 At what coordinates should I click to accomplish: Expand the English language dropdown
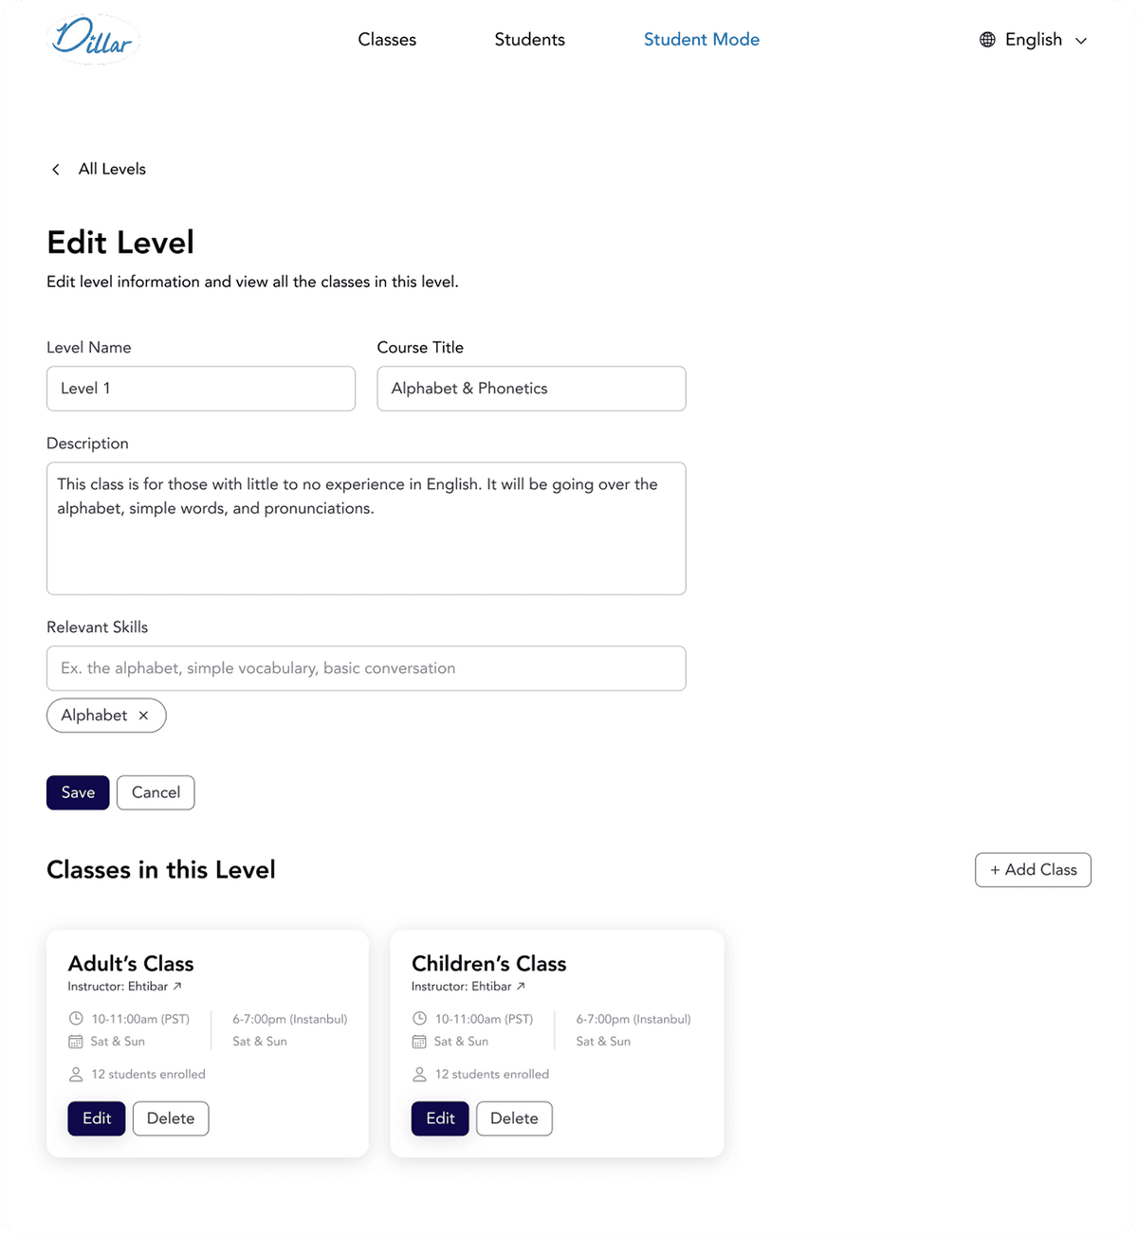1080,41
